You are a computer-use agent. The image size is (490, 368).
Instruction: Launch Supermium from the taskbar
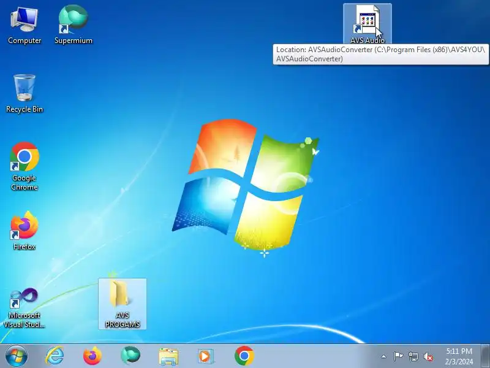click(130, 356)
